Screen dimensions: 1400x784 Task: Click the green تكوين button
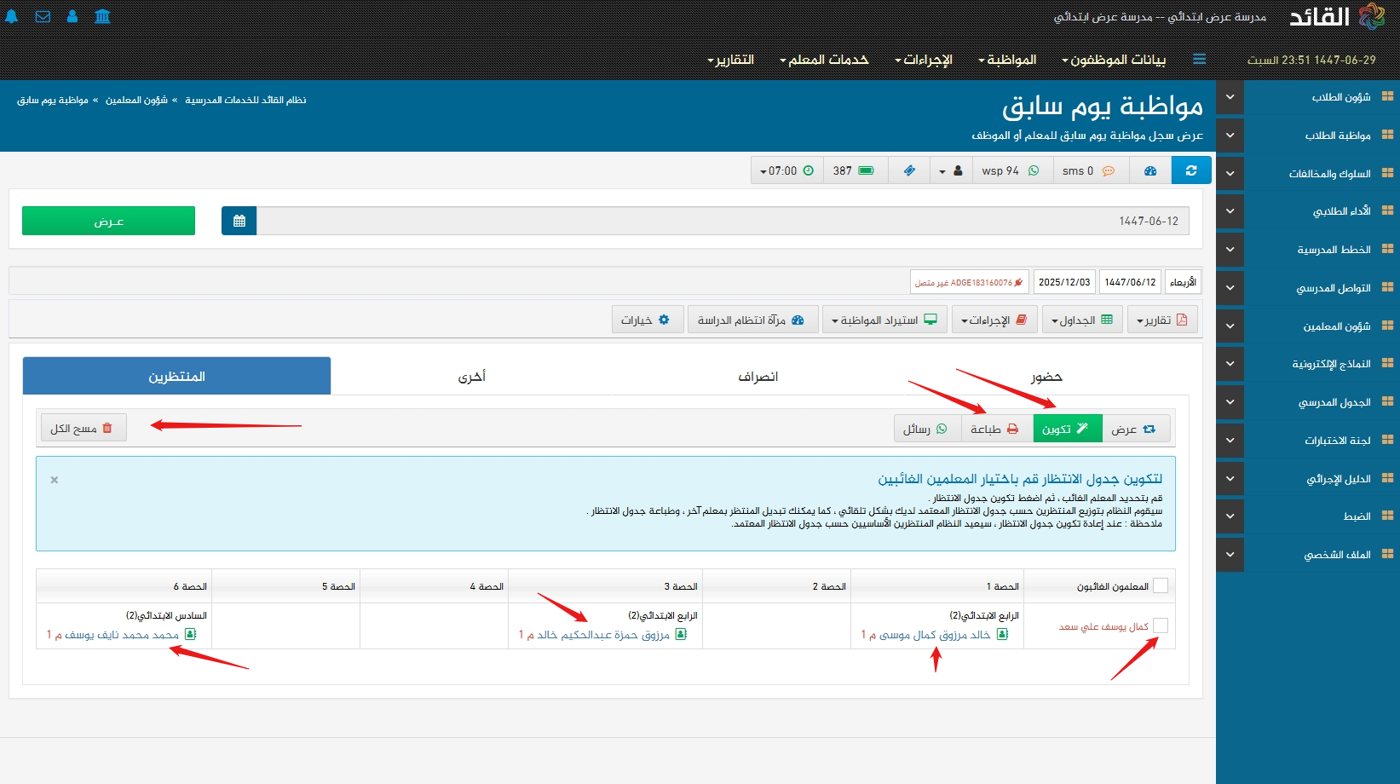1067,429
